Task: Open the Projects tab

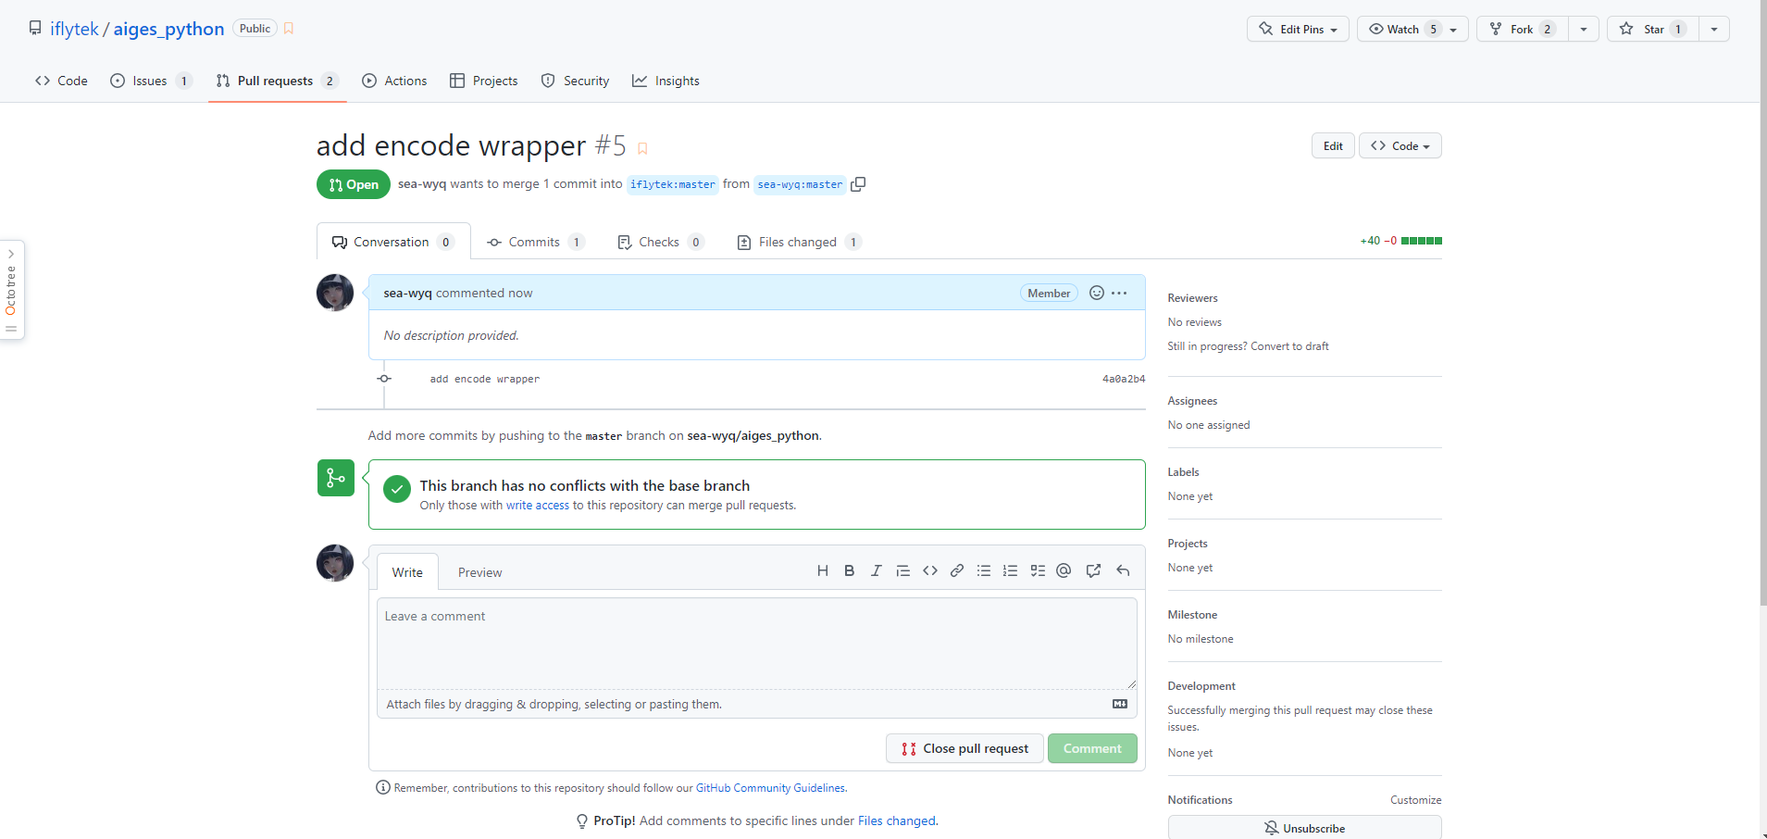Action: 483,81
